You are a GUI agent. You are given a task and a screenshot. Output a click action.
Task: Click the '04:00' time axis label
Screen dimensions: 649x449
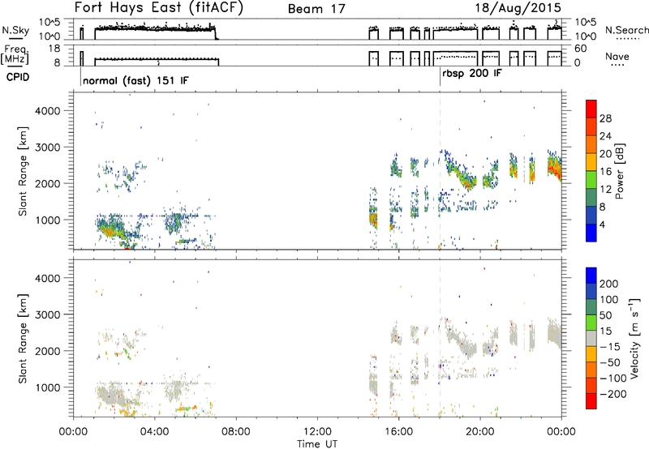point(154,432)
